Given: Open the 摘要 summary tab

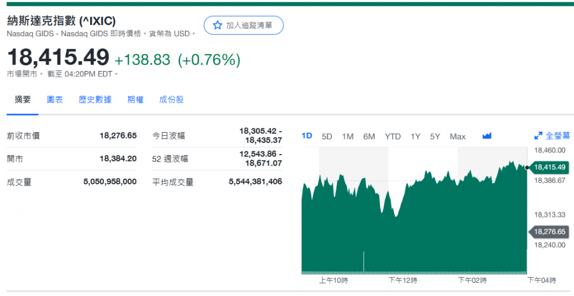Looking at the screenshot, I should 23,100.
